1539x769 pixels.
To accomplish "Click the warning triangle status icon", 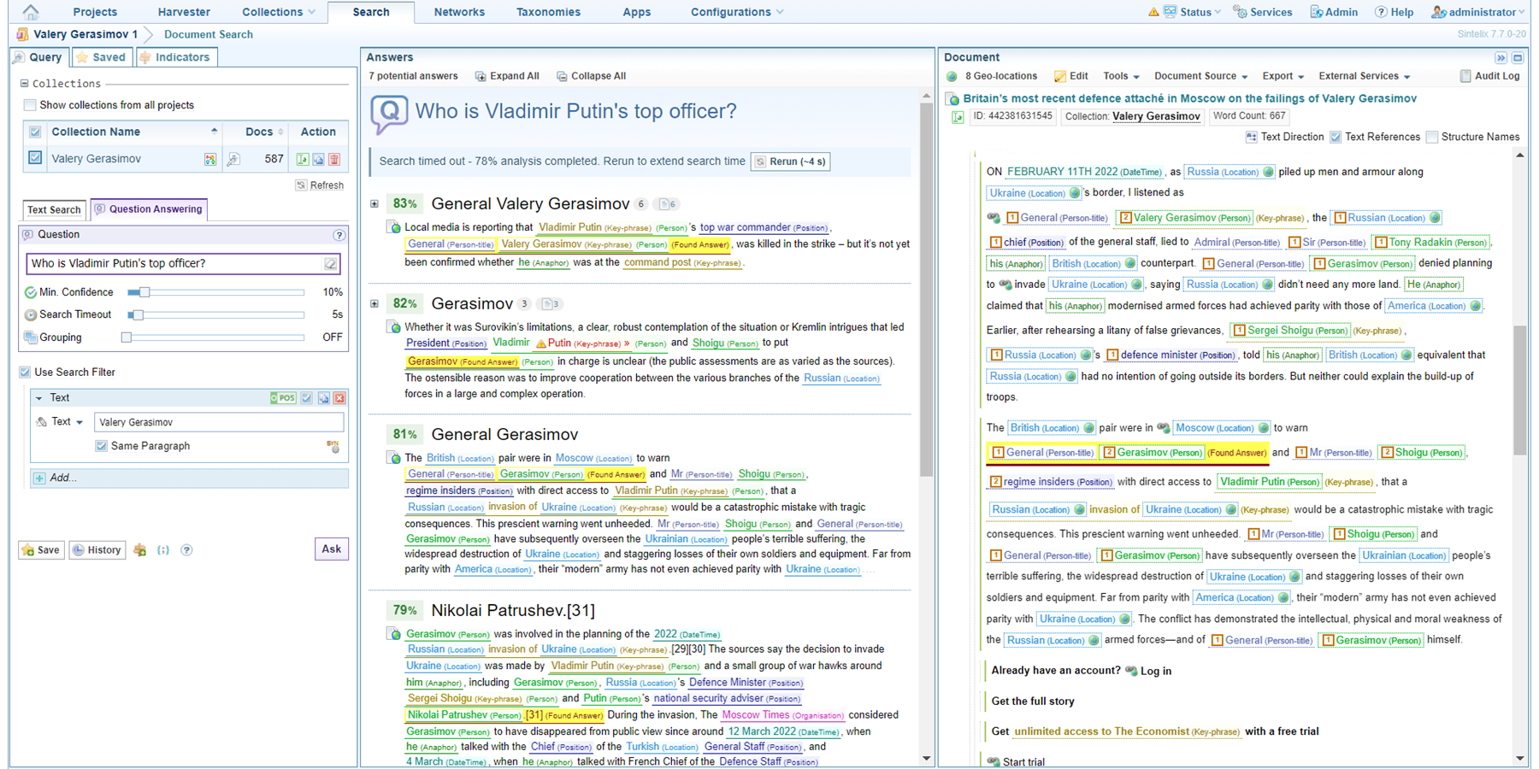I will tap(1153, 12).
